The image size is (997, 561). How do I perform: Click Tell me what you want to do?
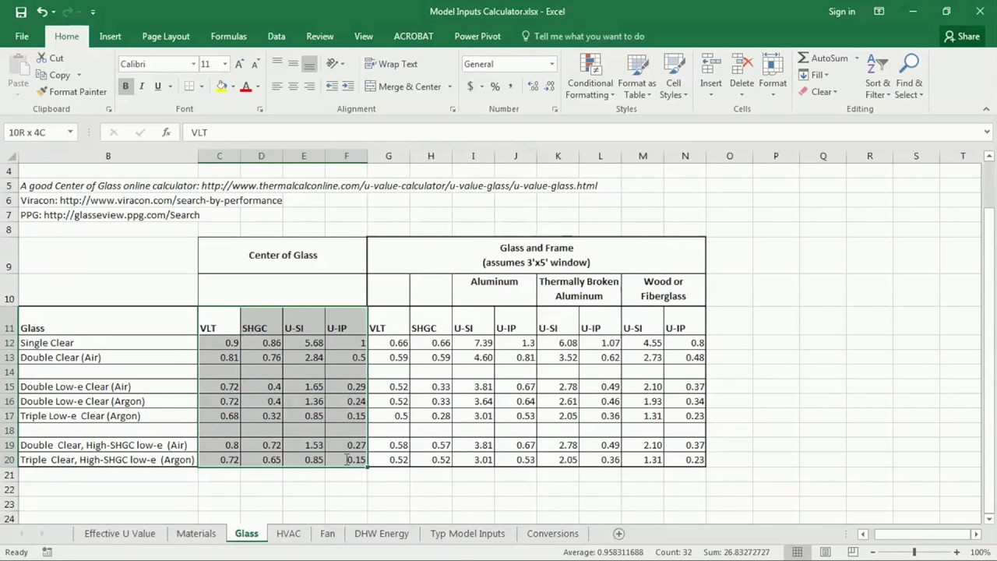click(583, 37)
